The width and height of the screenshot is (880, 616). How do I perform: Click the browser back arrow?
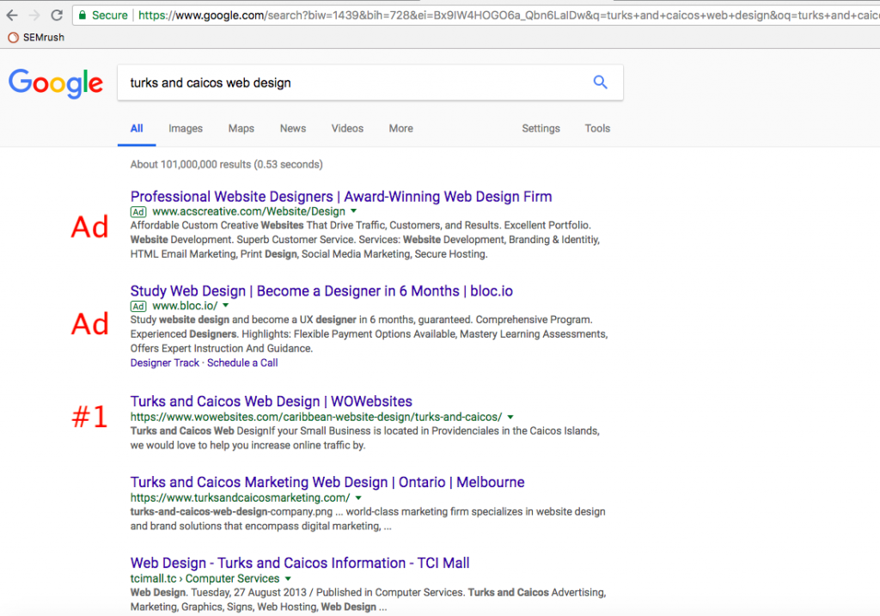click(12, 15)
